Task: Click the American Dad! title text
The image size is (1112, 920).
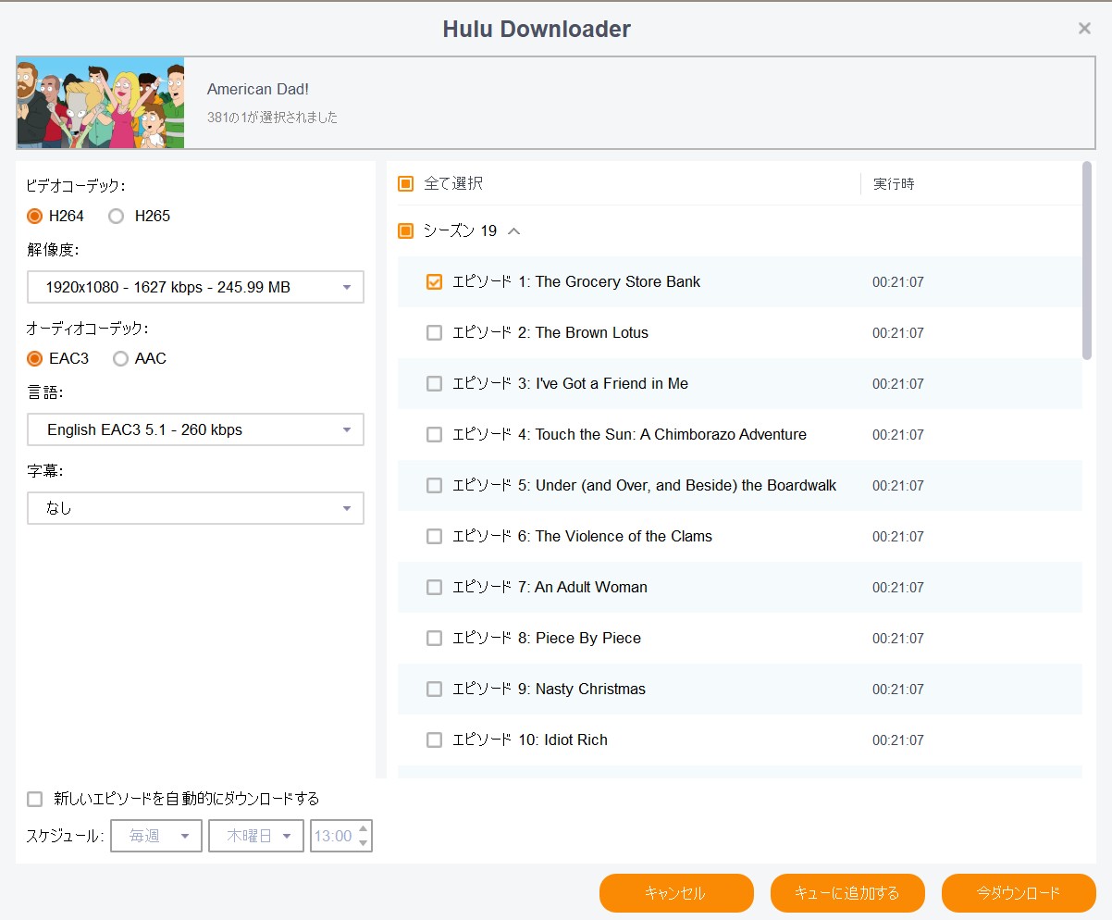Action: (258, 89)
